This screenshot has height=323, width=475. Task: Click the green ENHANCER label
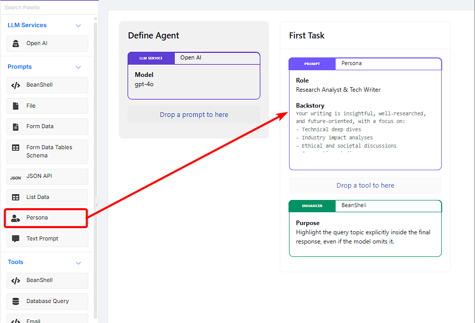312,206
